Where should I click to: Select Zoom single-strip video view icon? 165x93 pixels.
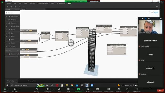click(143, 19)
